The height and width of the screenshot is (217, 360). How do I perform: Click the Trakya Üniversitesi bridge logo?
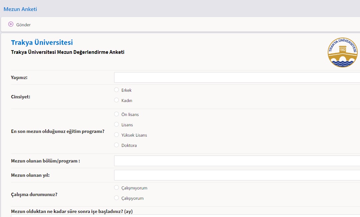click(x=342, y=53)
